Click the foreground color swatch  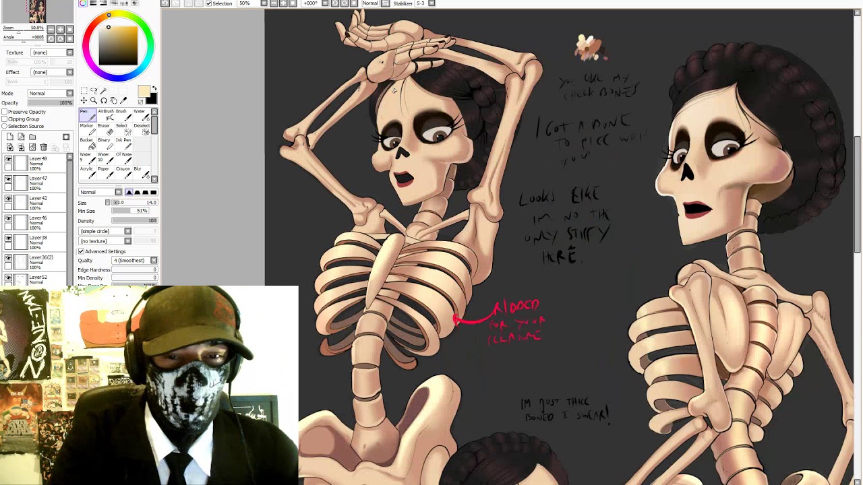point(144,91)
